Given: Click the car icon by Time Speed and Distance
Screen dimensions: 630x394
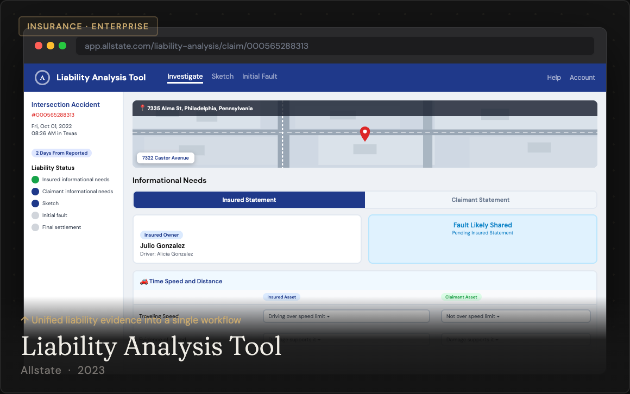Looking at the screenshot, I should 144,282.
